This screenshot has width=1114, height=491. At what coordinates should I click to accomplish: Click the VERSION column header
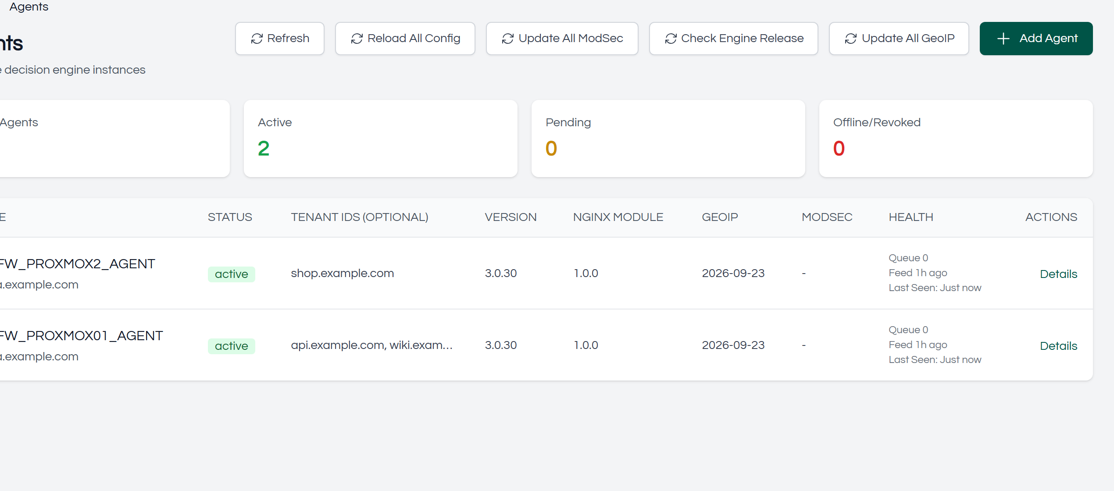coord(511,217)
